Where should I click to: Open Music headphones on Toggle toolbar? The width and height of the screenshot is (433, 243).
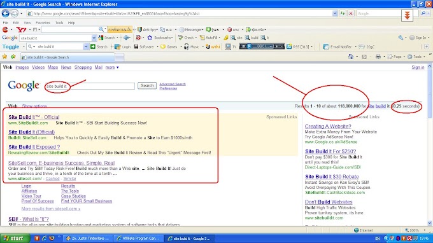point(192,46)
